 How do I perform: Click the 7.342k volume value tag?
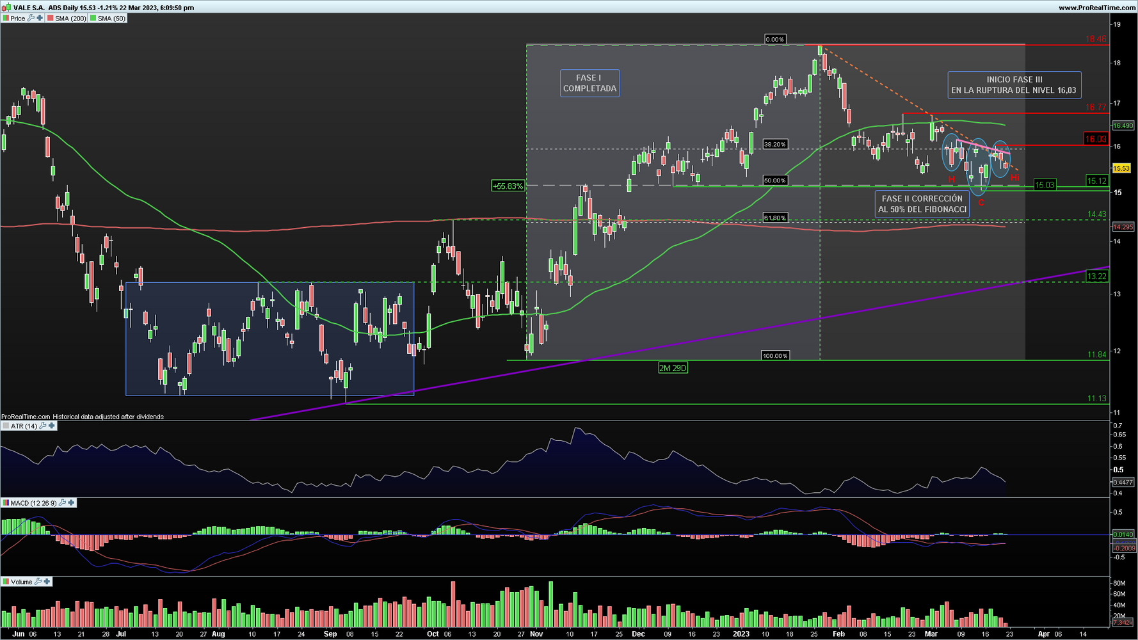[1123, 622]
